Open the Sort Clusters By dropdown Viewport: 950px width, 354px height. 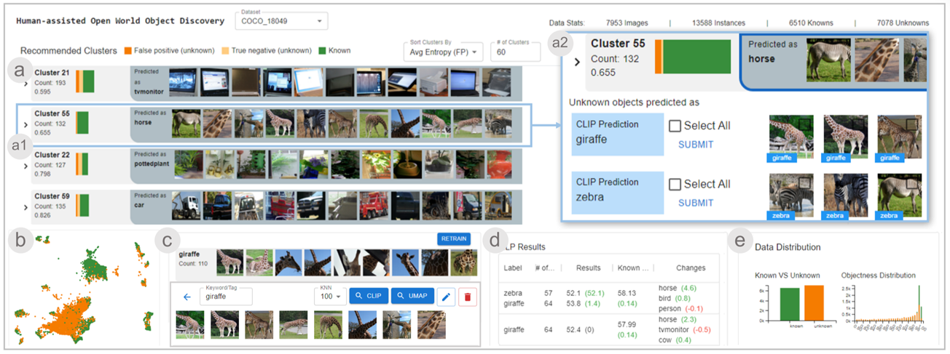[443, 52]
